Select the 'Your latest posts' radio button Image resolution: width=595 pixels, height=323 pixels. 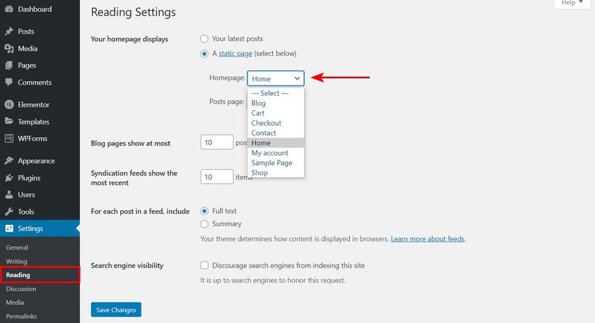(204, 38)
